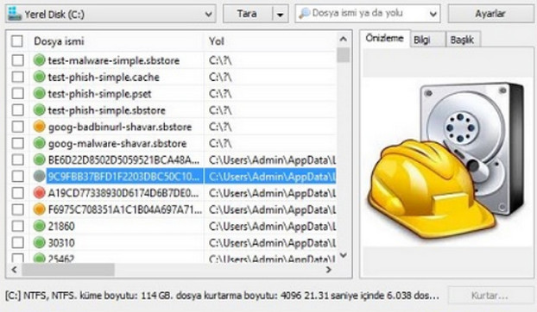
Task: Click the orange status dot for goog-badbinurl-shavar.sbstore
Action: point(40,127)
